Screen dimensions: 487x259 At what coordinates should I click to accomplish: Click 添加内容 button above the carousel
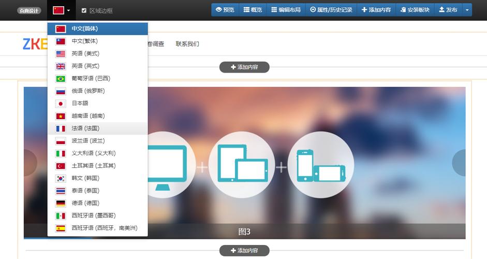tap(244, 67)
